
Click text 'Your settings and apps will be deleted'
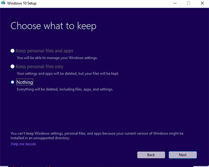click(x=47, y=73)
